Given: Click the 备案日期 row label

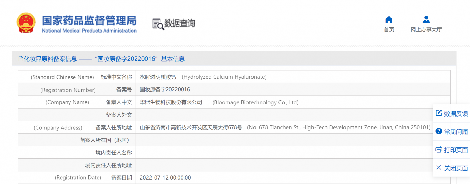Looking at the screenshot, I should 121,178.
